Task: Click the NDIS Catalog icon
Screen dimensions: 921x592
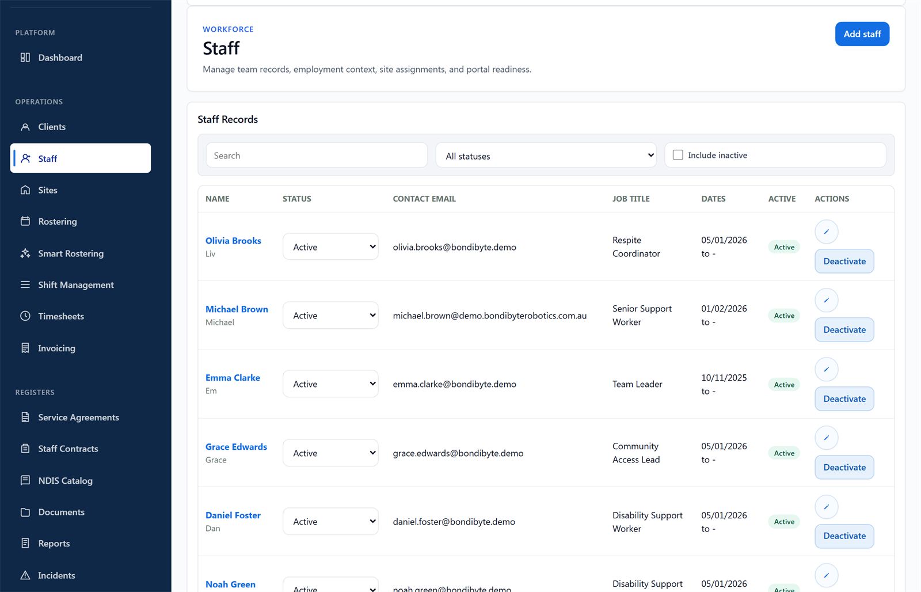Action: click(x=25, y=480)
